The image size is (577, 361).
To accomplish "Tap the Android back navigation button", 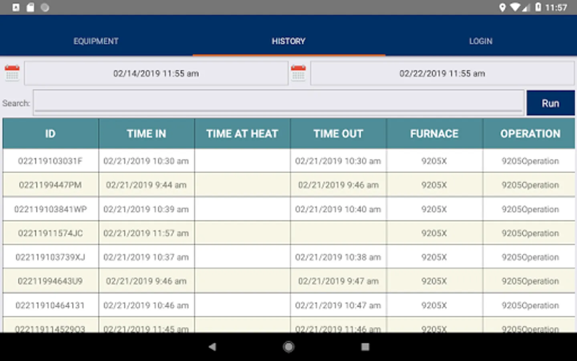I will click(x=212, y=347).
